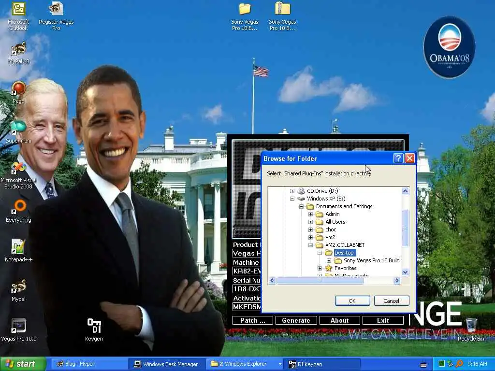Image resolution: width=495 pixels, height=371 pixels.
Task: Expand the vm2 folder node
Action: pyautogui.click(x=311, y=237)
